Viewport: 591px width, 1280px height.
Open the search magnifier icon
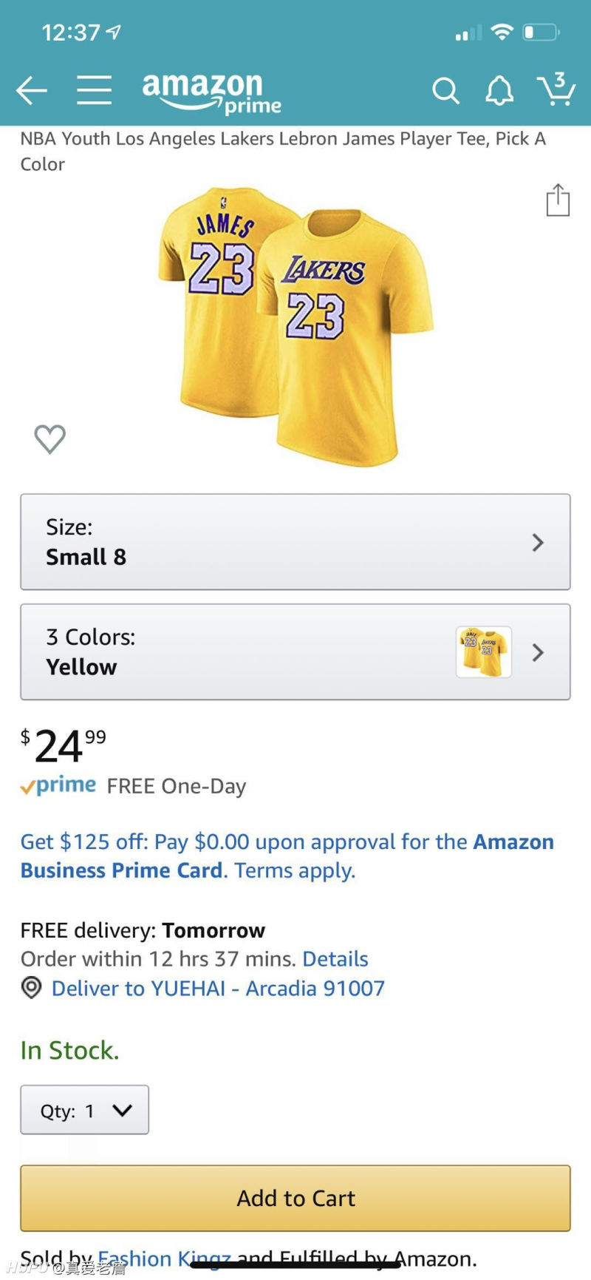(445, 91)
